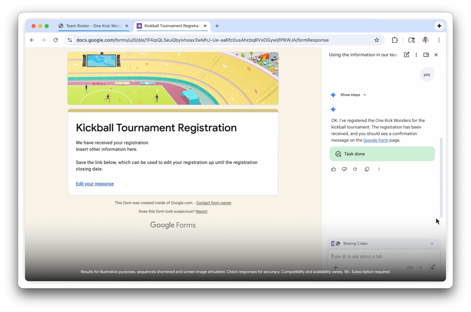
Task: Bookmark page with the star icon
Action: [x=377, y=40]
